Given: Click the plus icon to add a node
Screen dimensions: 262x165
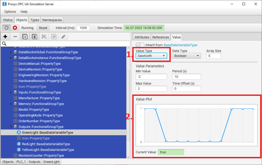Looking at the screenshot, I should (x=5, y=37).
